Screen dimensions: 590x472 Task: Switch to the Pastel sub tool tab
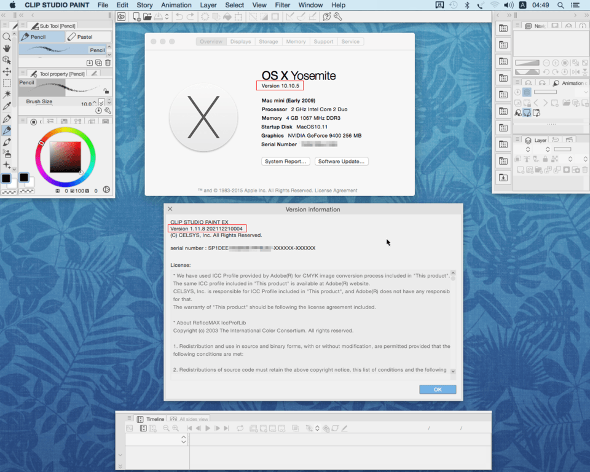[x=85, y=37]
